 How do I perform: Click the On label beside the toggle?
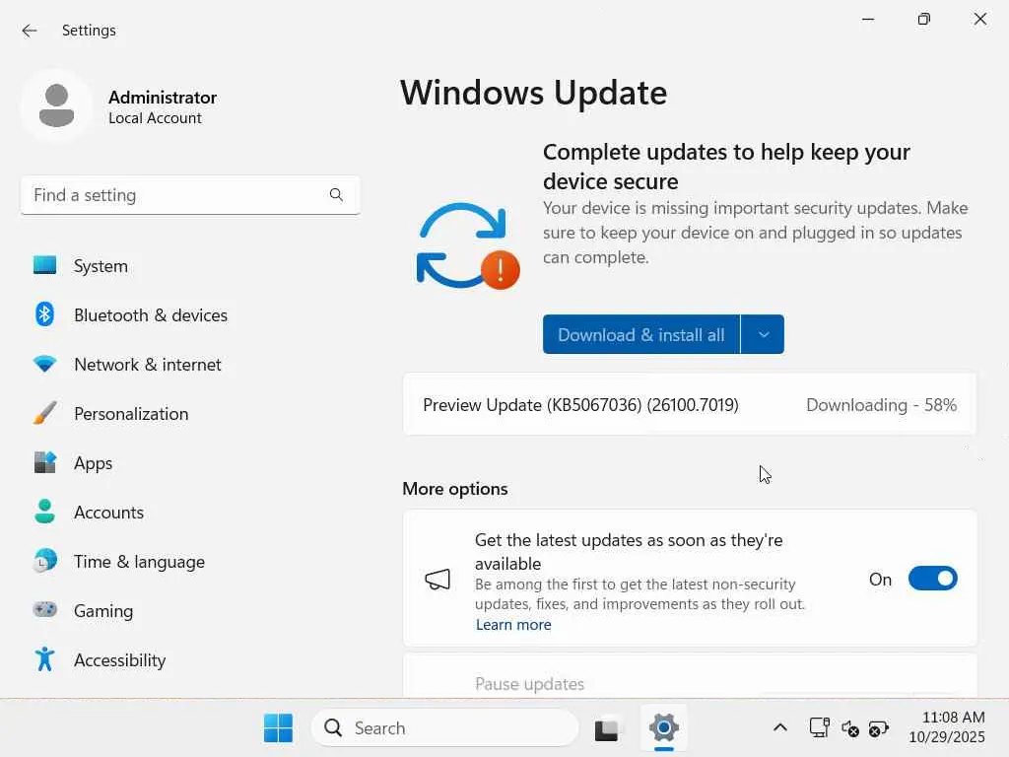[x=880, y=580]
